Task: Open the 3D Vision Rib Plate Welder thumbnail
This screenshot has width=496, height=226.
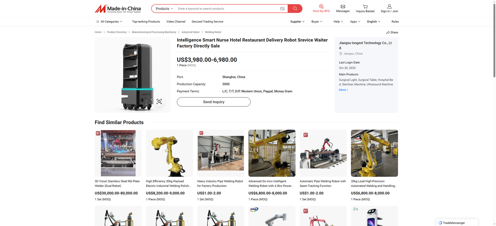Action: (118, 153)
